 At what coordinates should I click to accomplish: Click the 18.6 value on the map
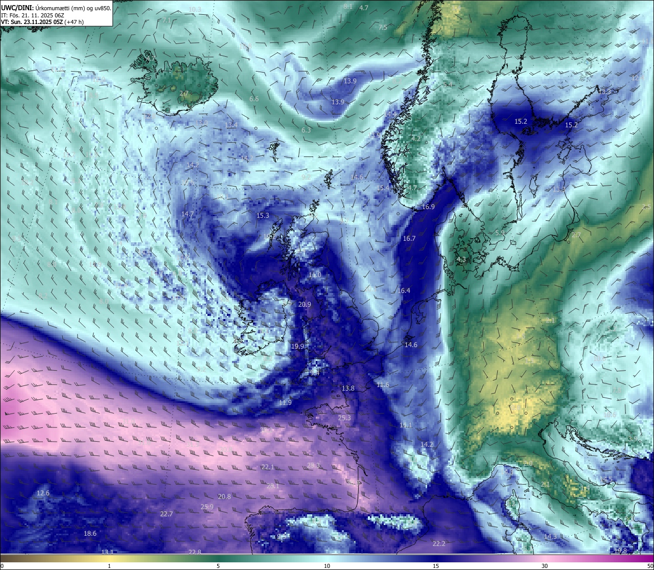[90, 533]
